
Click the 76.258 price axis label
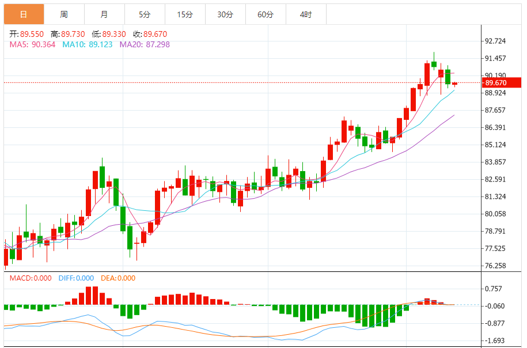[495, 266]
